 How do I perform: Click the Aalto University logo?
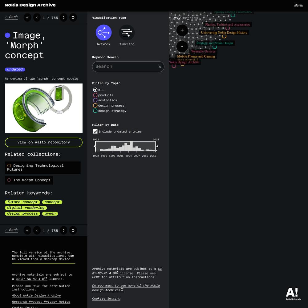[294, 294]
